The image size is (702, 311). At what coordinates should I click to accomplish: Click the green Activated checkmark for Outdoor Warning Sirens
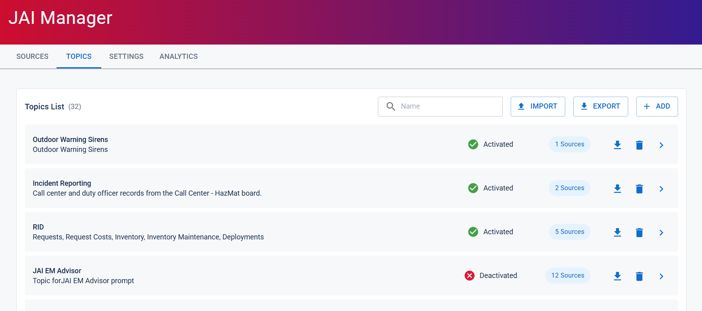(x=473, y=144)
